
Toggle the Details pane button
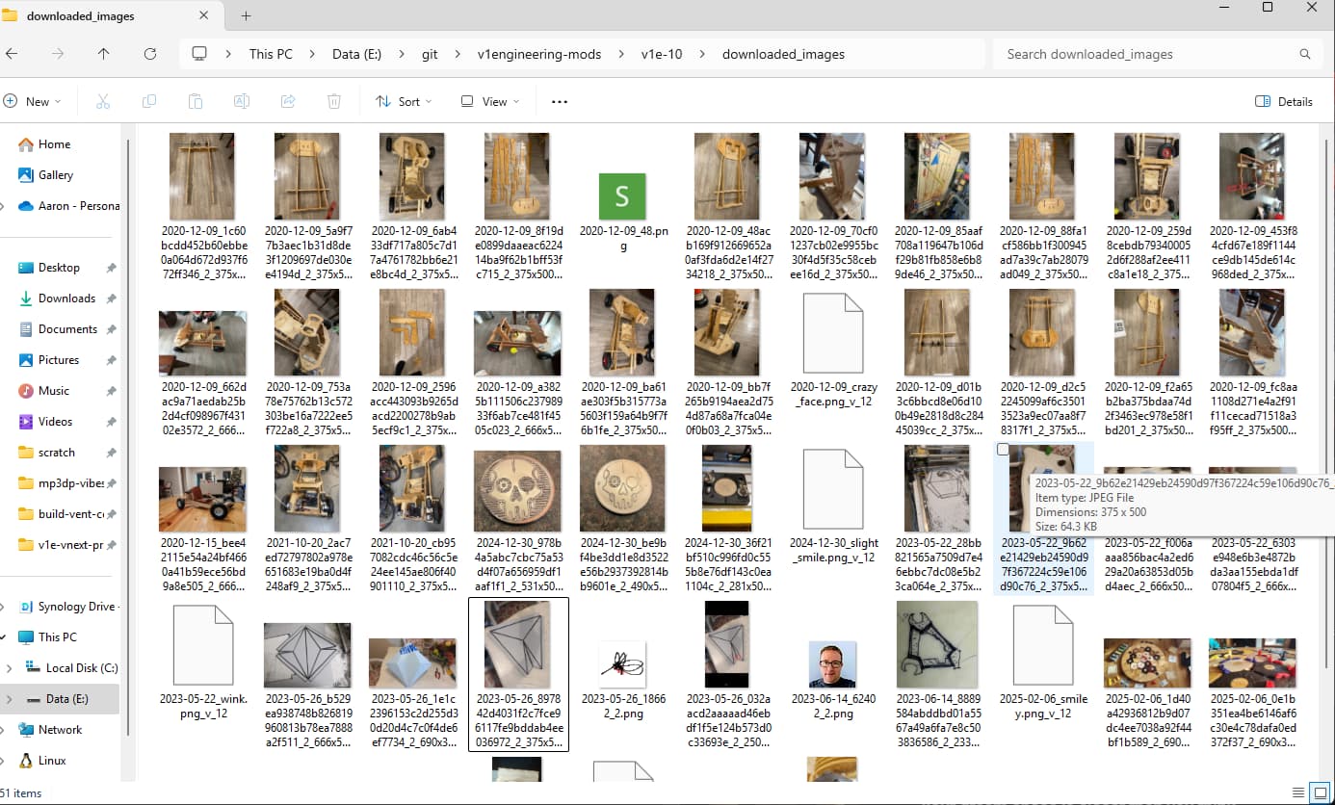pos(1284,101)
